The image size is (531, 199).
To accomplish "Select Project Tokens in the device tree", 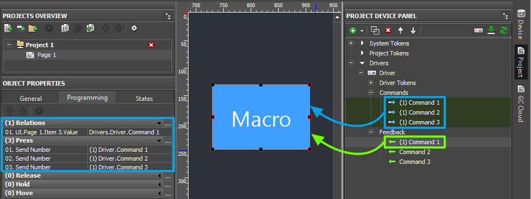I will pyautogui.click(x=389, y=53).
